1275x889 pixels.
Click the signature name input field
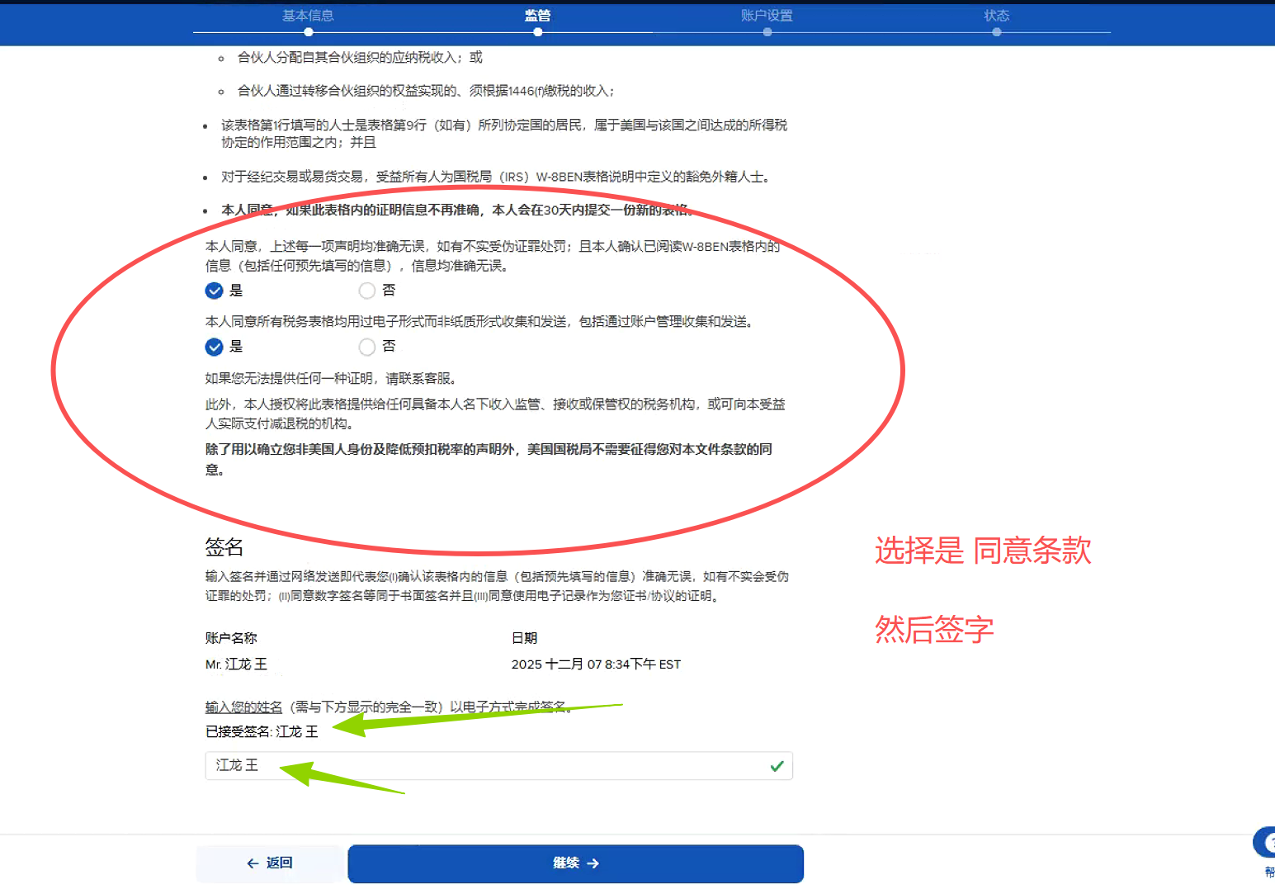coord(487,766)
